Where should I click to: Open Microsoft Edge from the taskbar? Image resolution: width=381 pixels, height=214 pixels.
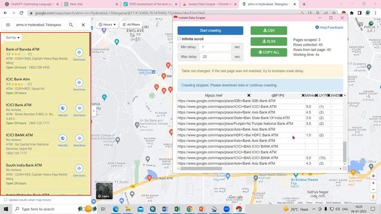pyautogui.click(x=116, y=209)
